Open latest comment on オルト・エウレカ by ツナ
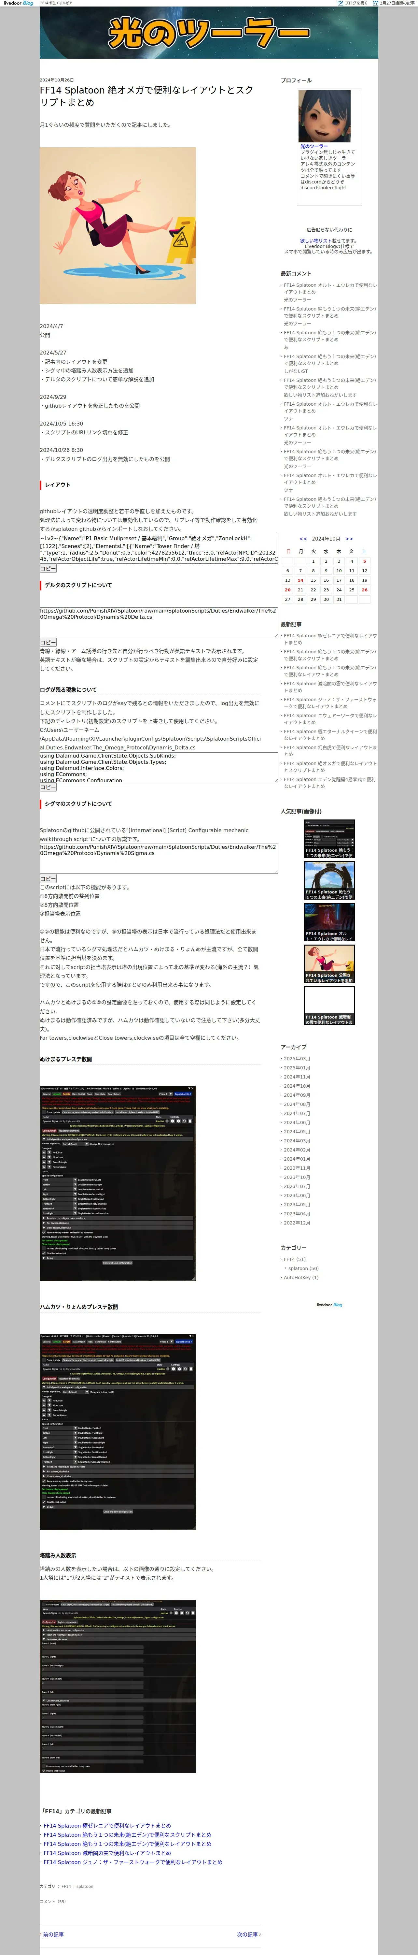Screen dimensions: 418x1955 point(330,408)
